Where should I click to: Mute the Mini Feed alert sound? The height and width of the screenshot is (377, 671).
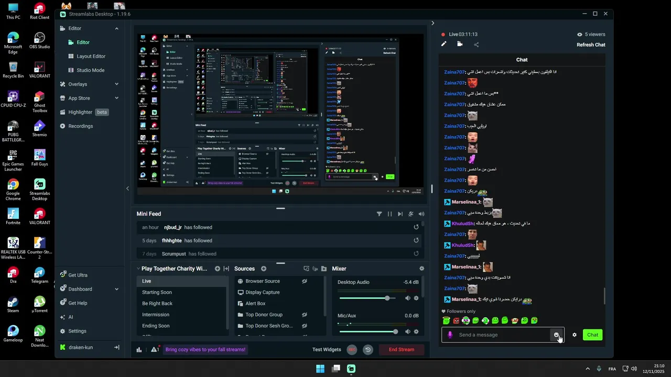[421, 214]
